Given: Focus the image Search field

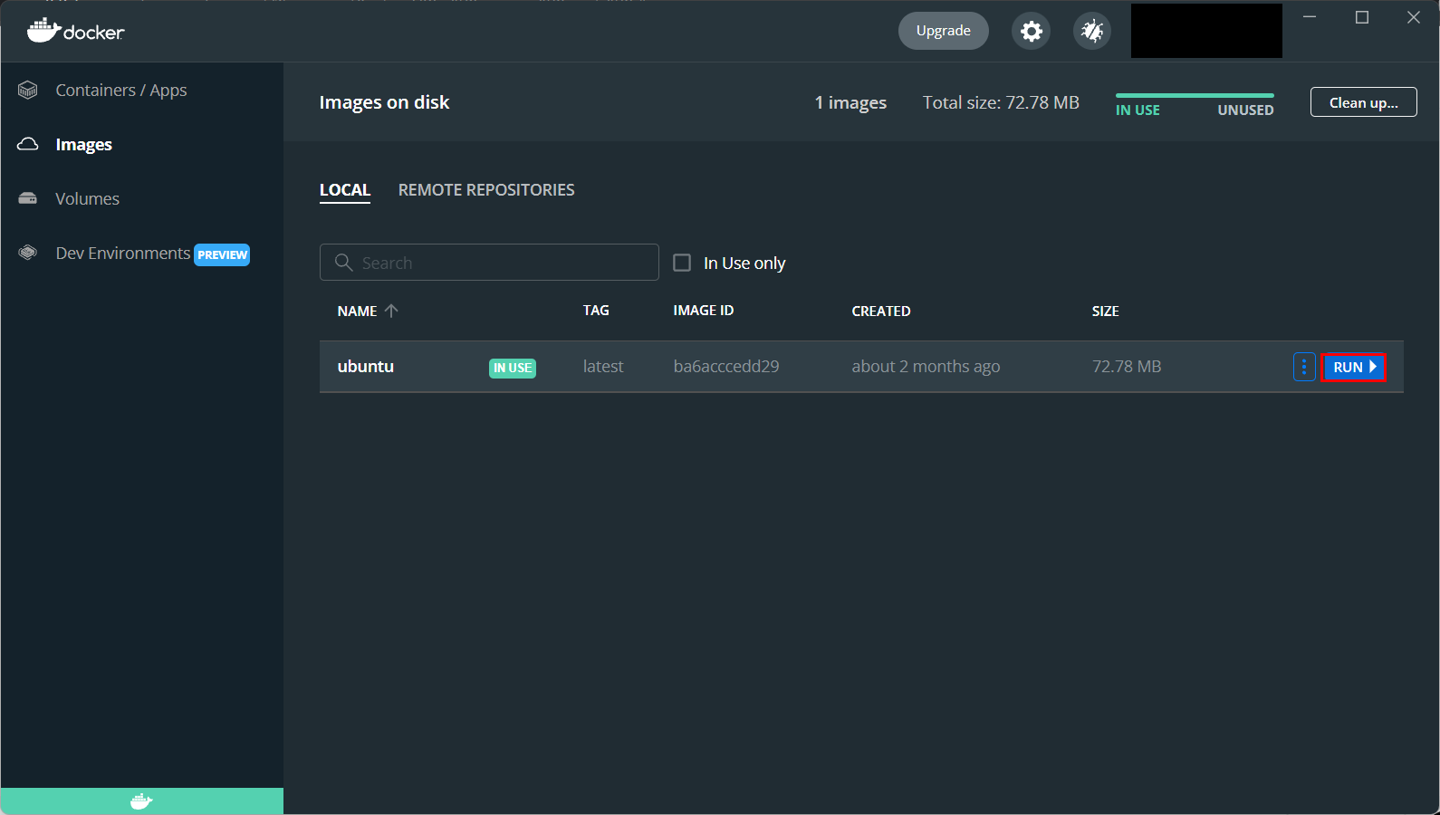Looking at the screenshot, I should 489,262.
